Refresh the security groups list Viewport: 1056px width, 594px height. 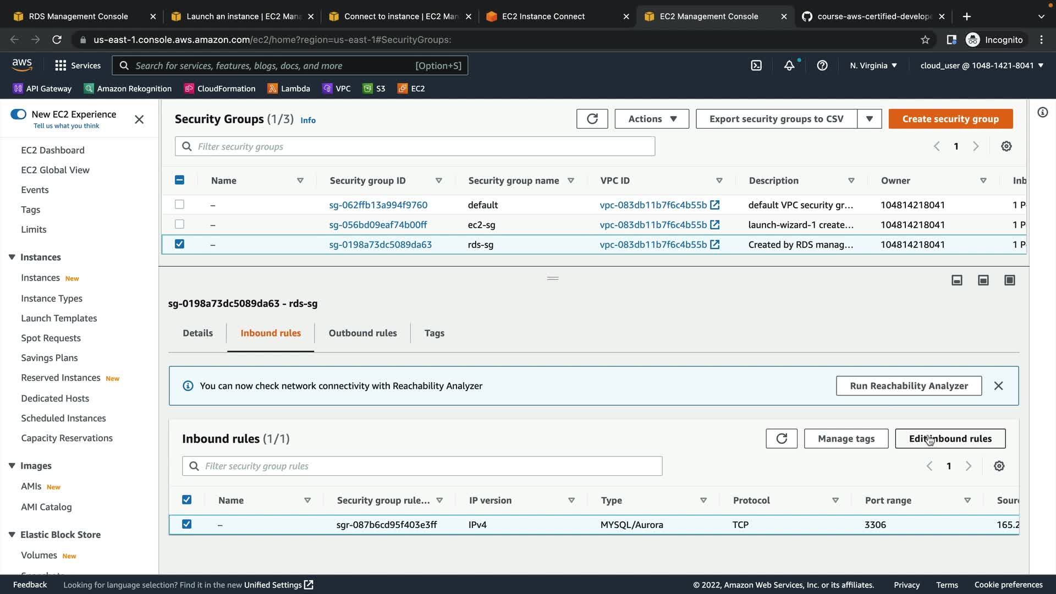[x=592, y=119]
